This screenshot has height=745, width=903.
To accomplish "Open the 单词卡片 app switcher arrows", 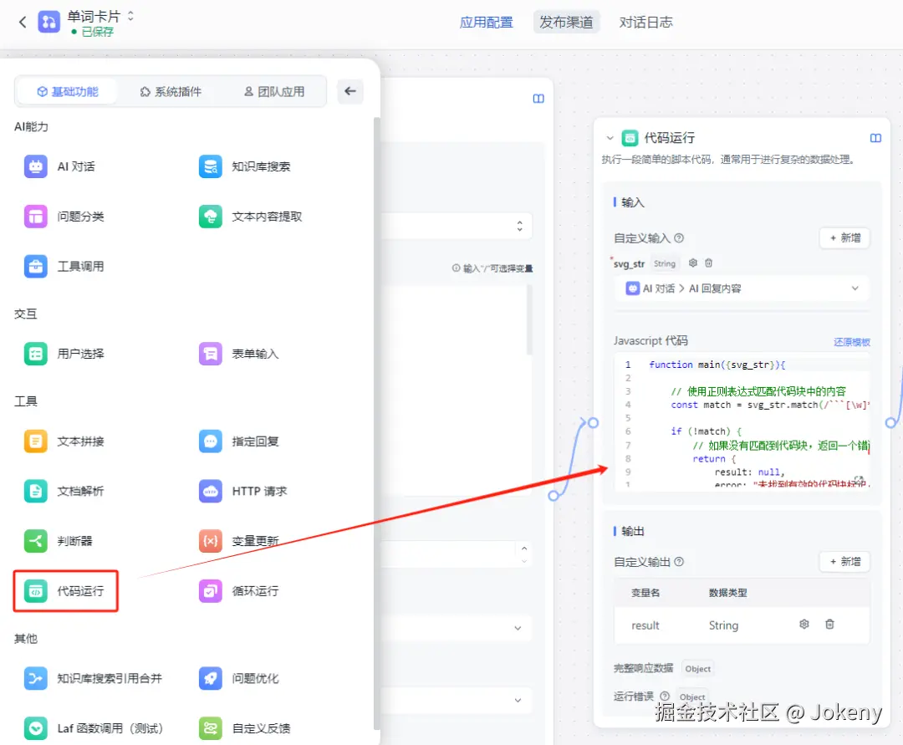I will (130, 16).
